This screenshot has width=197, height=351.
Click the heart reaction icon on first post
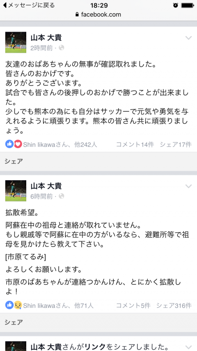[18, 144]
